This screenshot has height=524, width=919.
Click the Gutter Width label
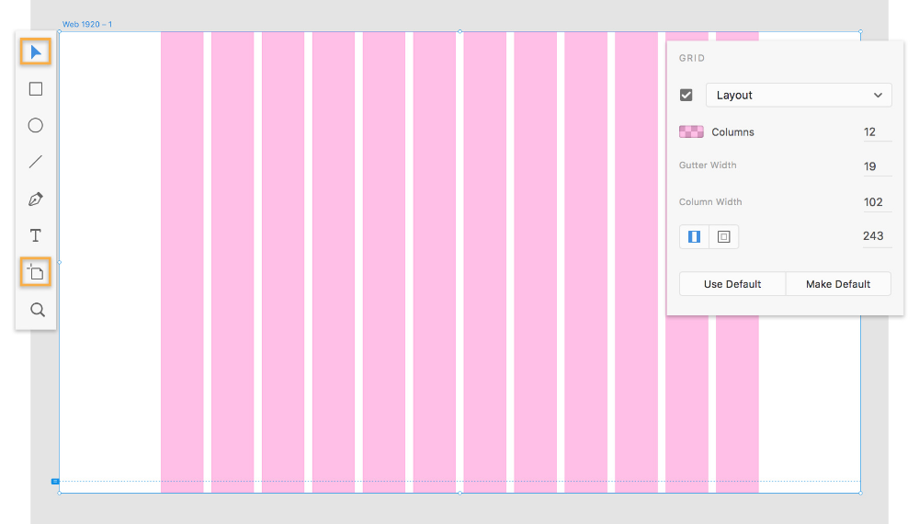point(708,165)
